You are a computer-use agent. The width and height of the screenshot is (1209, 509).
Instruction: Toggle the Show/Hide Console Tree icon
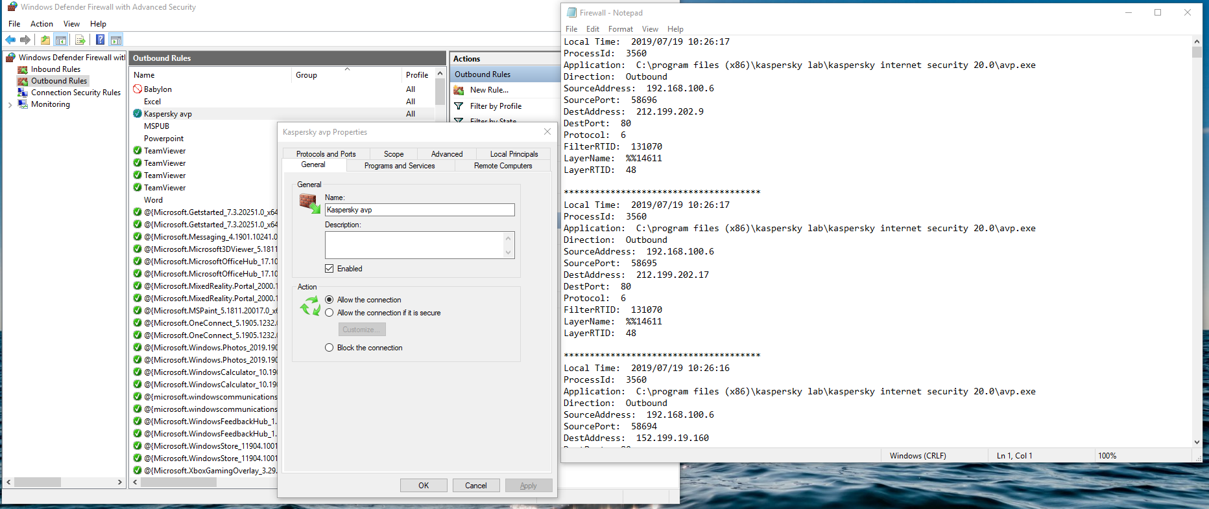61,40
